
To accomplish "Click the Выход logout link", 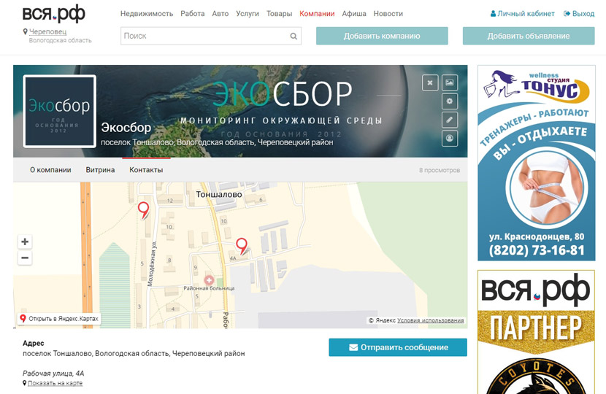I will (x=579, y=14).
